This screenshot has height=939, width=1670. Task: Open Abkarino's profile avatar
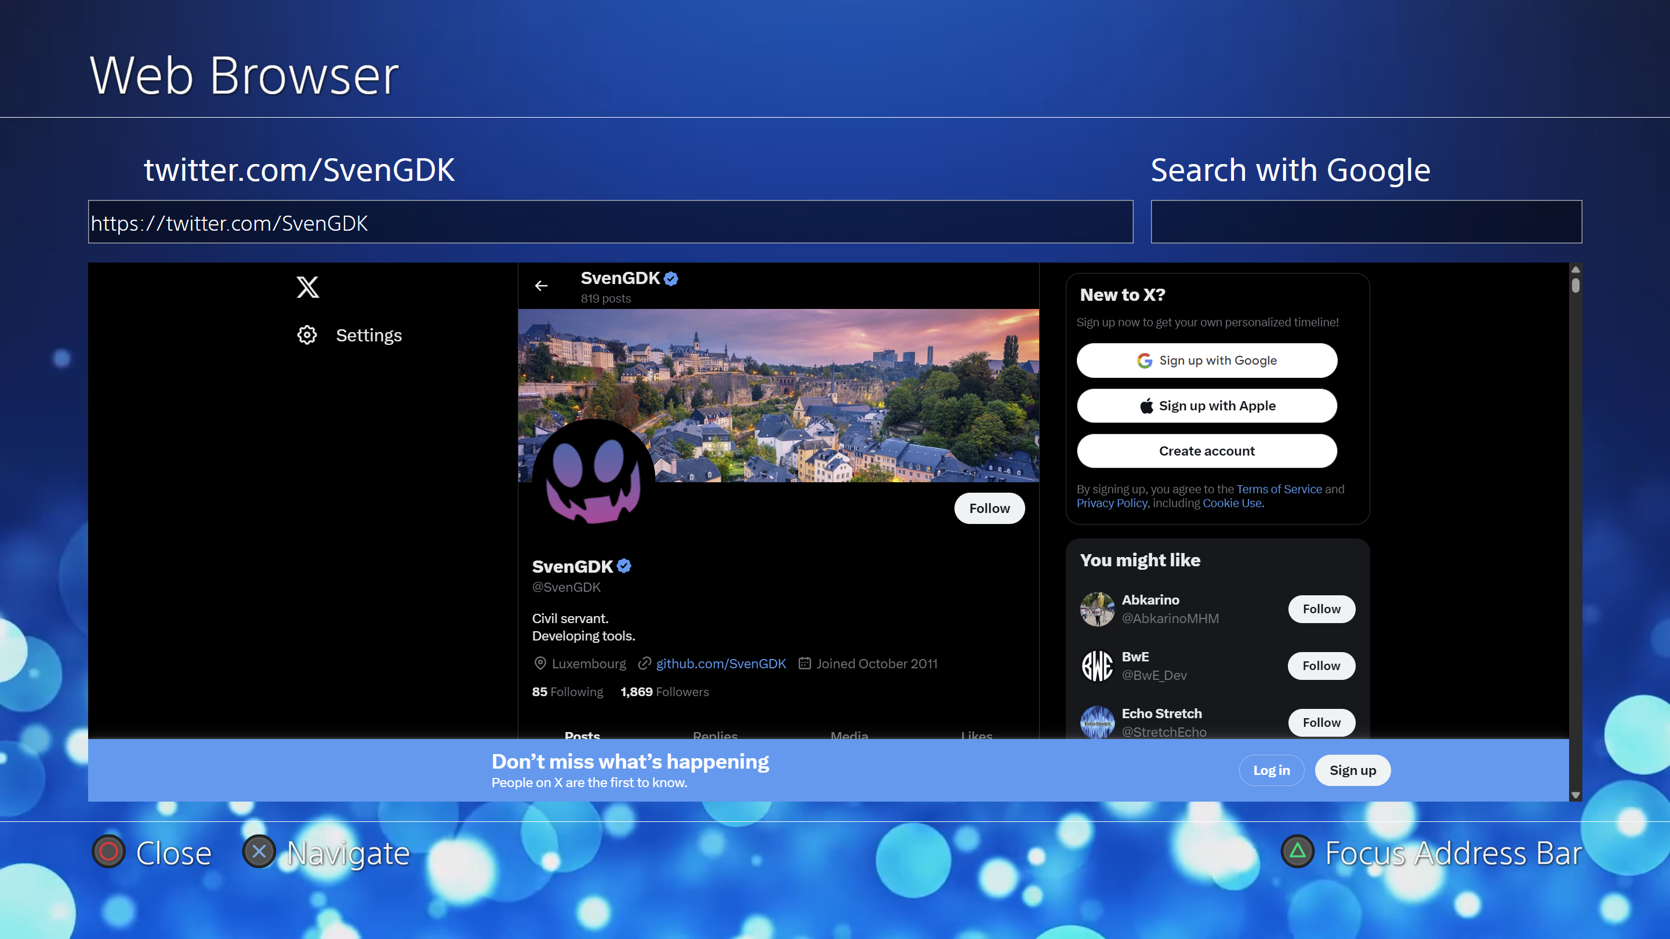click(x=1097, y=609)
